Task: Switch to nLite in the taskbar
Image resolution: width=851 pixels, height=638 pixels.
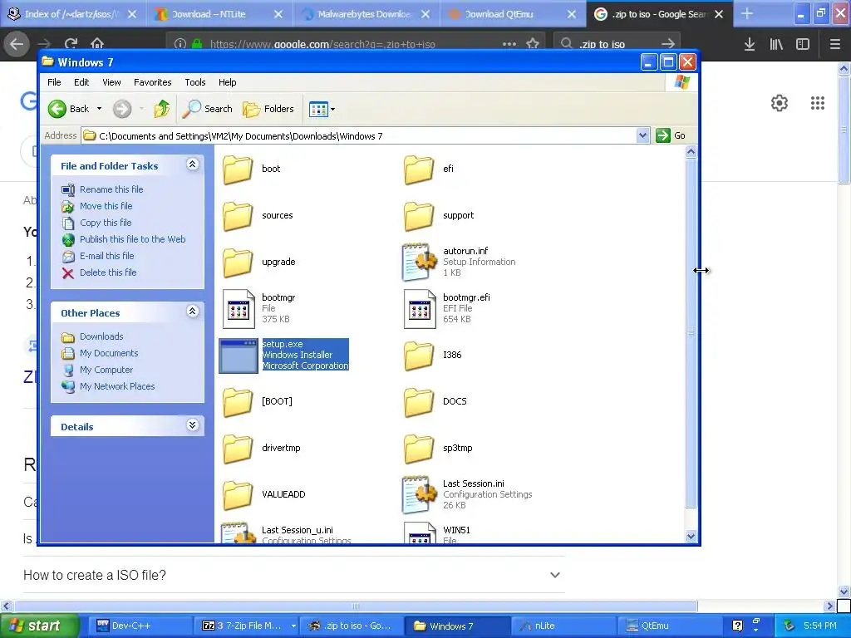Action: point(563,626)
